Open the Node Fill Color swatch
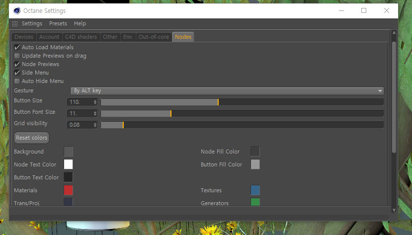 [x=255, y=152]
